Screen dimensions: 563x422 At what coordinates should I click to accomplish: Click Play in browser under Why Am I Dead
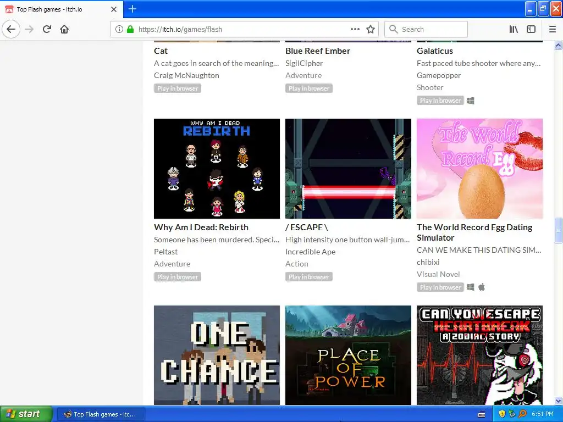click(x=178, y=277)
